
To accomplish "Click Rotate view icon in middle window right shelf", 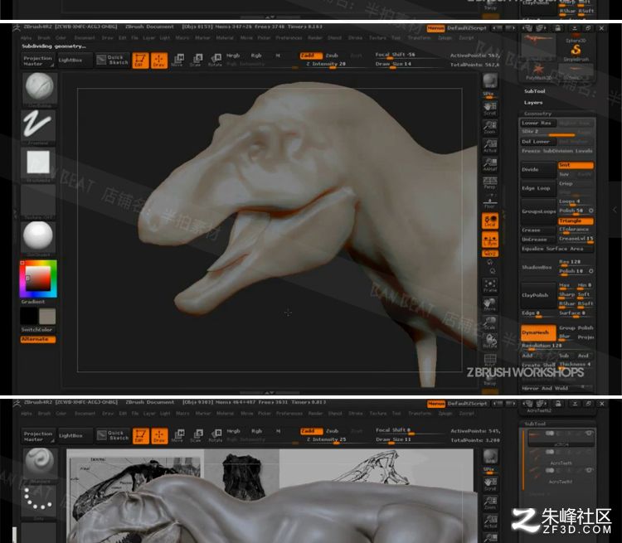I will click(490, 341).
